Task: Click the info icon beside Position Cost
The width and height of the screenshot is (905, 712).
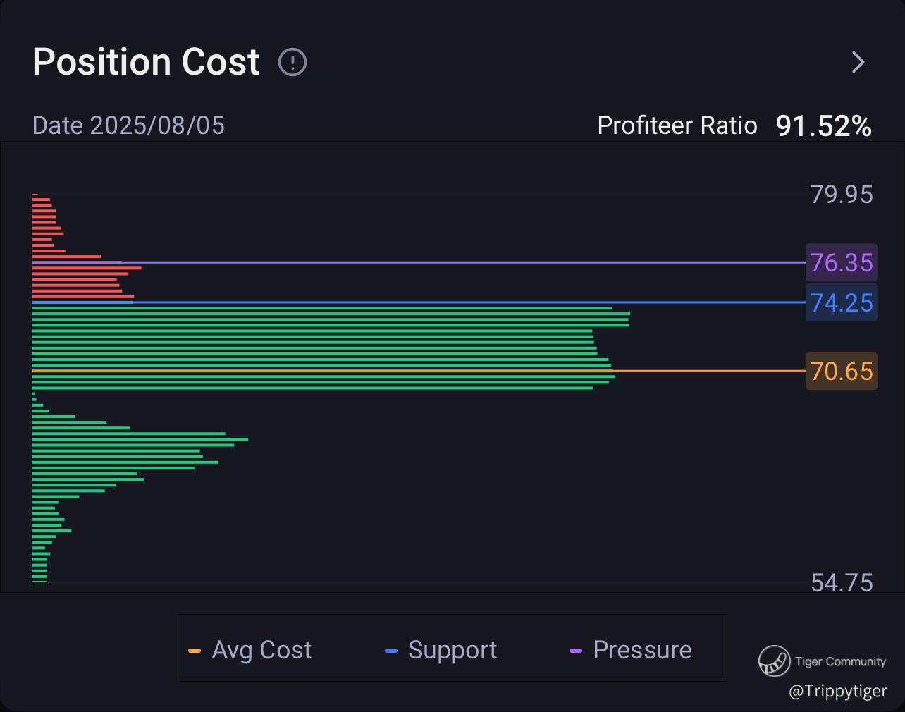Action: [x=293, y=63]
